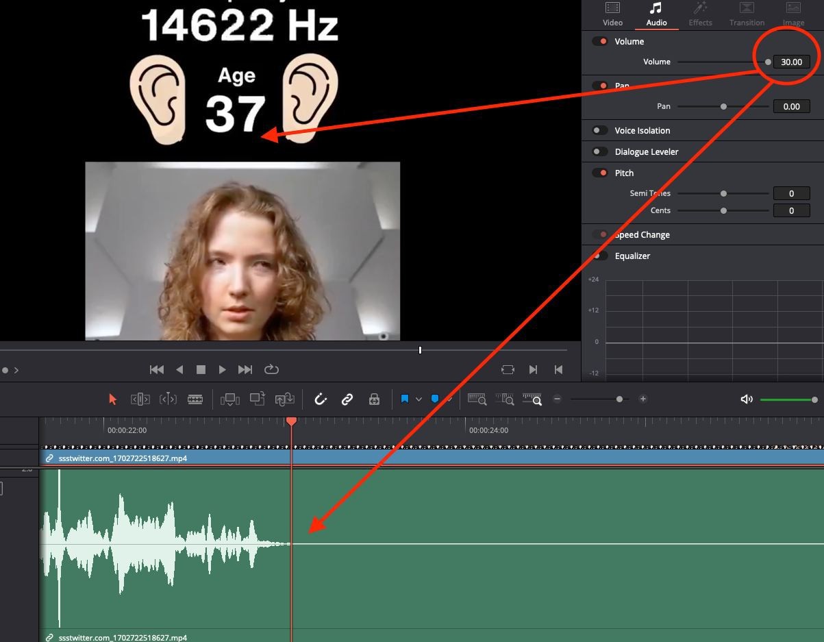Disable the Volume section toggle
824x642 pixels.
click(600, 41)
